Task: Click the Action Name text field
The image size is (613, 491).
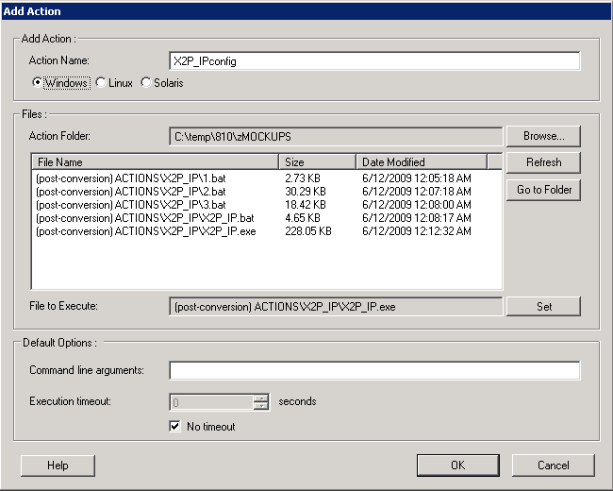Action: coord(373,60)
